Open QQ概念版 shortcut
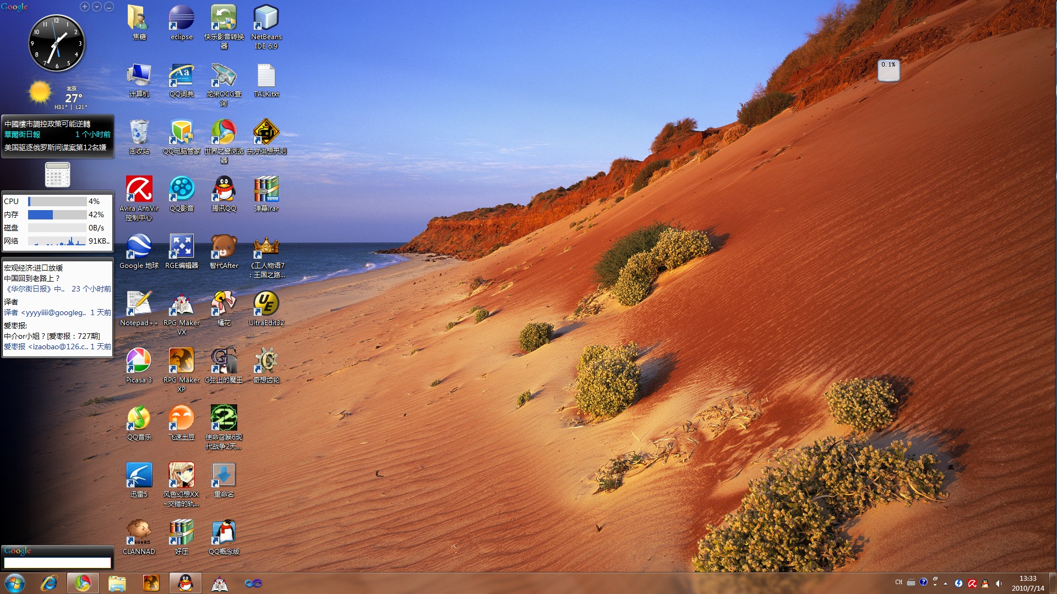The height and width of the screenshot is (594, 1057). [224, 537]
